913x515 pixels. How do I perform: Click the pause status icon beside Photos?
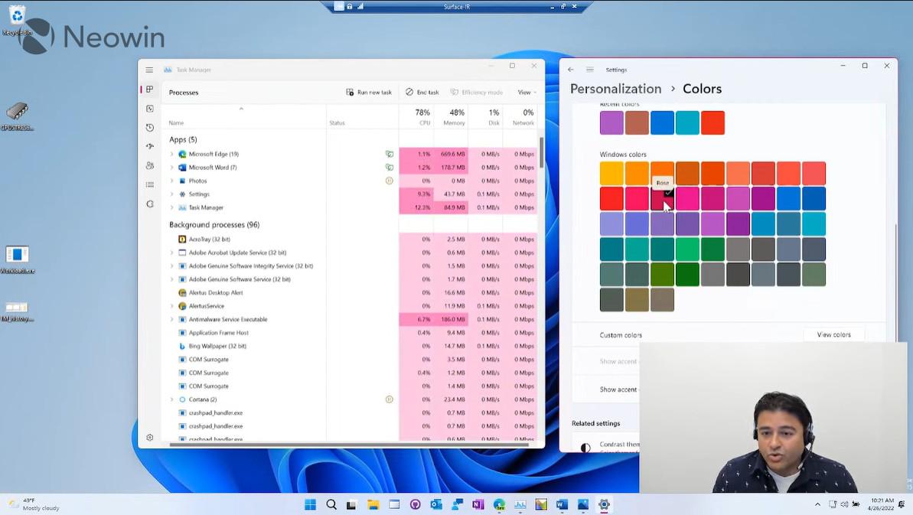click(x=389, y=181)
